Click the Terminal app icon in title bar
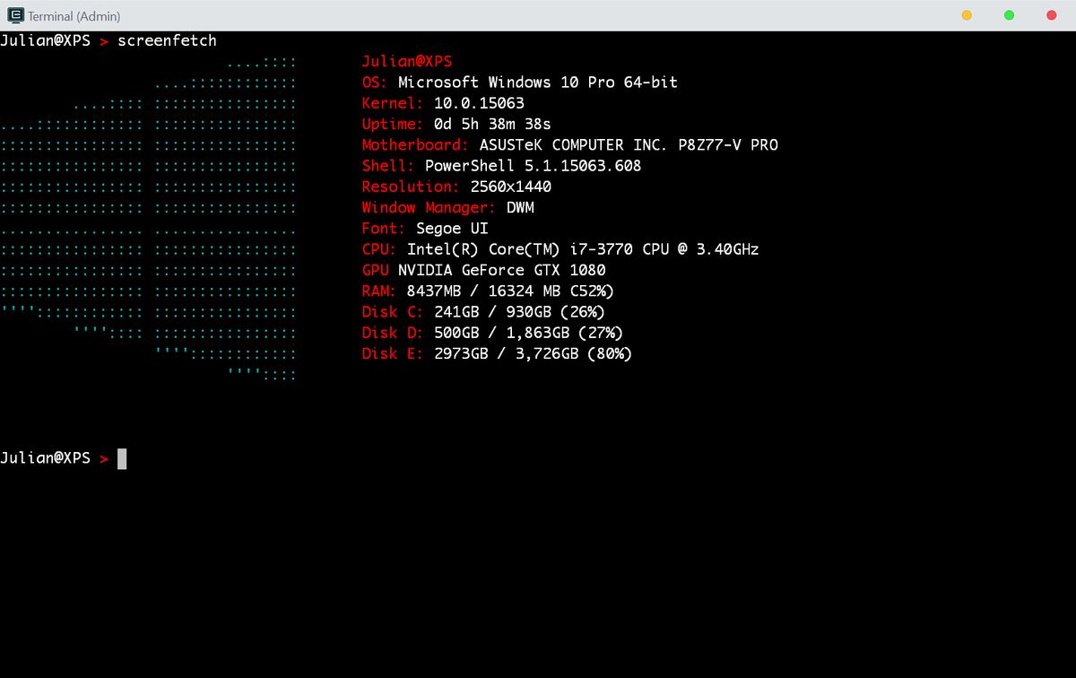The image size is (1076, 678). point(15,15)
